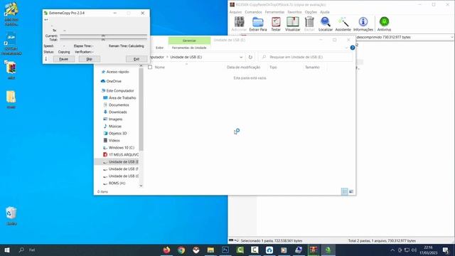This screenshot has width=455, height=256.
Task: Sort by the Tamanho column header
Action: (x=312, y=67)
